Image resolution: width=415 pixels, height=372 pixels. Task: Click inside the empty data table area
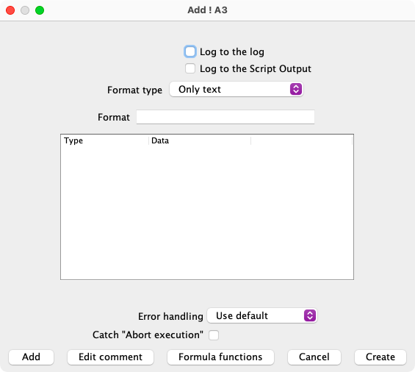pos(207,212)
